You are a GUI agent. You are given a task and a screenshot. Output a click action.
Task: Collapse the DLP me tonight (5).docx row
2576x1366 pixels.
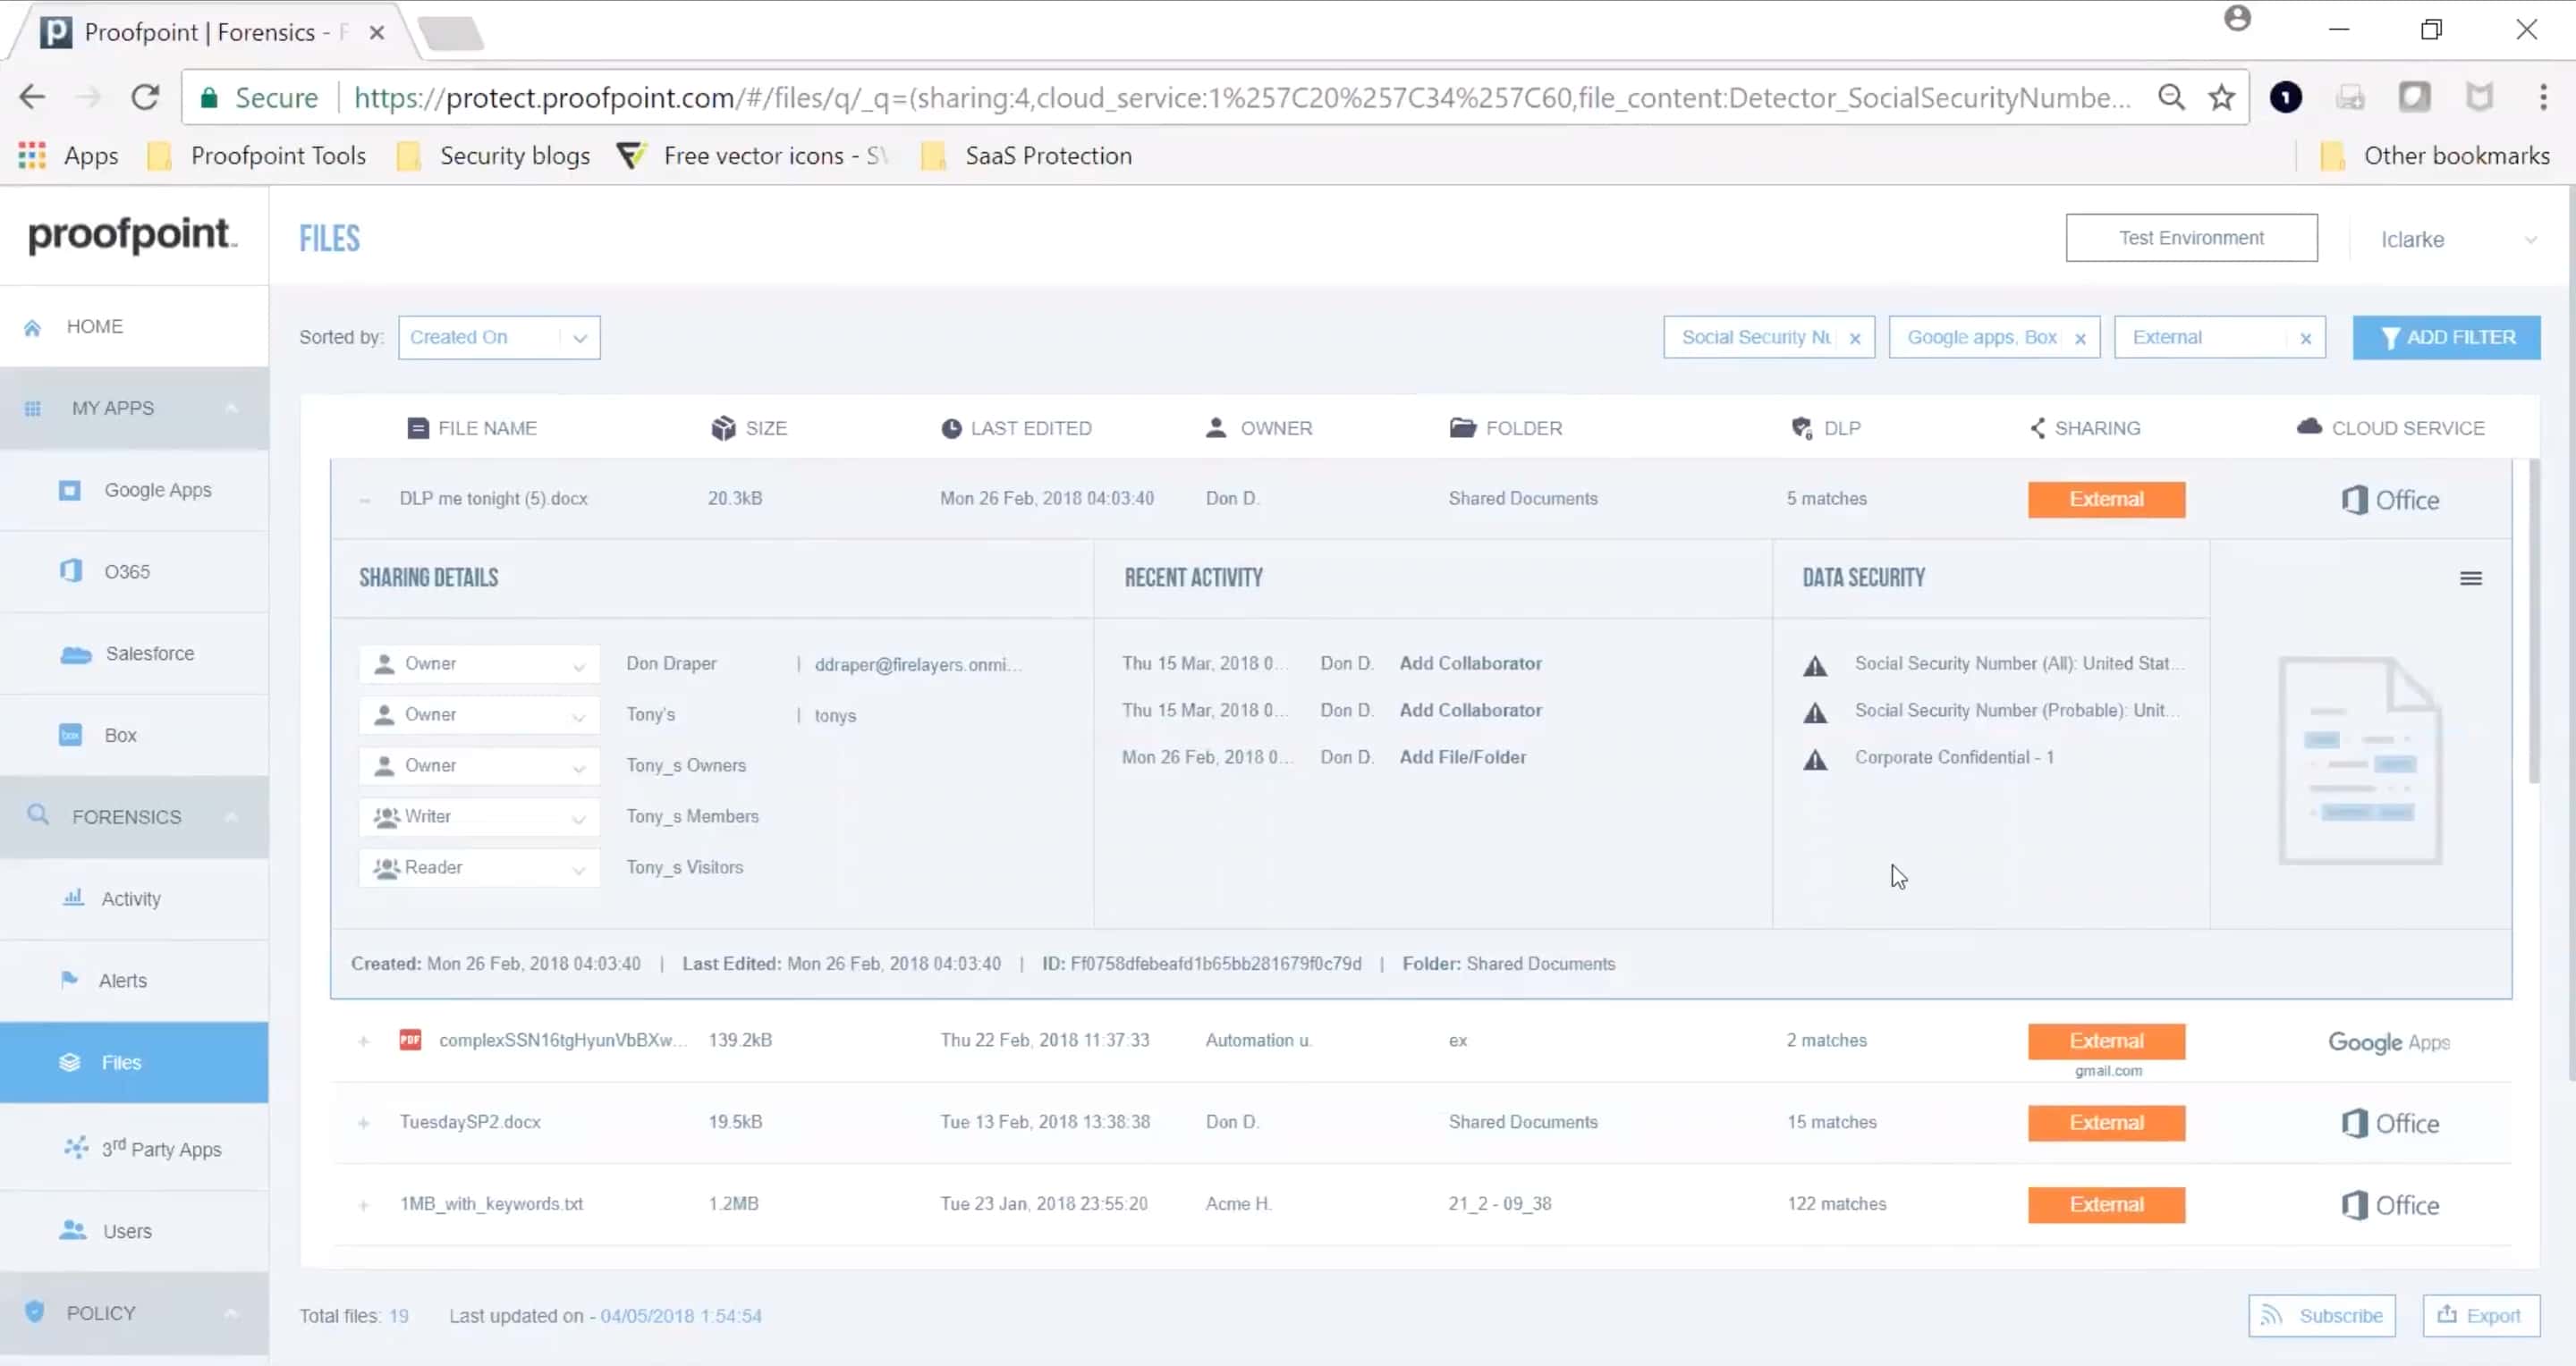click(x=365, y=500)
